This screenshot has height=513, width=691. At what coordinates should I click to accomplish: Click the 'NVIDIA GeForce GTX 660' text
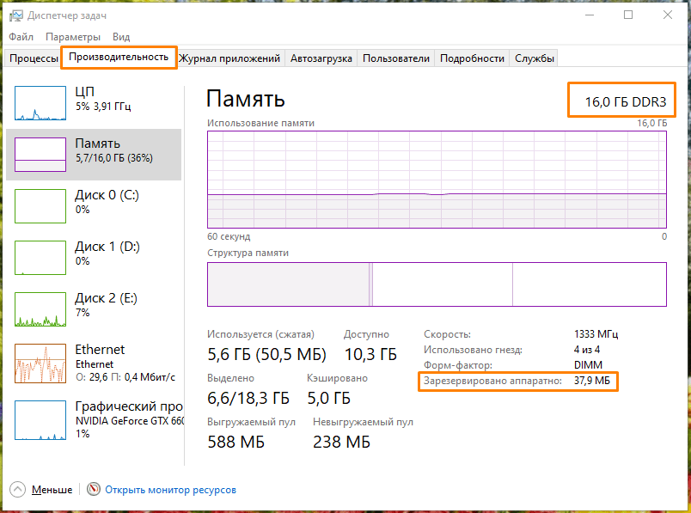tap(130, 421)
